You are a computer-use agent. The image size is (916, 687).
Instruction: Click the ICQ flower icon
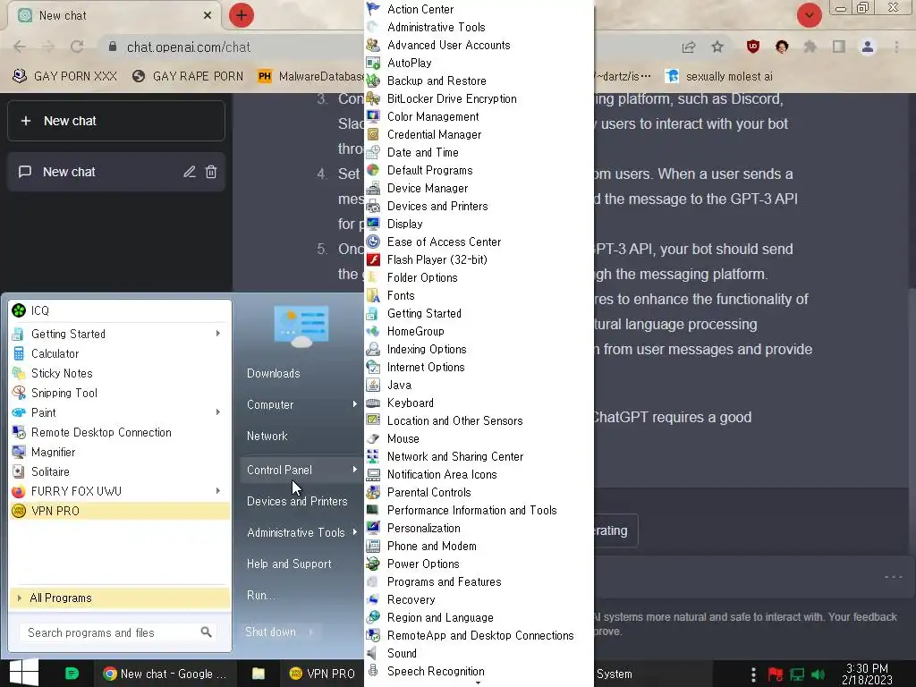(x=19, y=310)
